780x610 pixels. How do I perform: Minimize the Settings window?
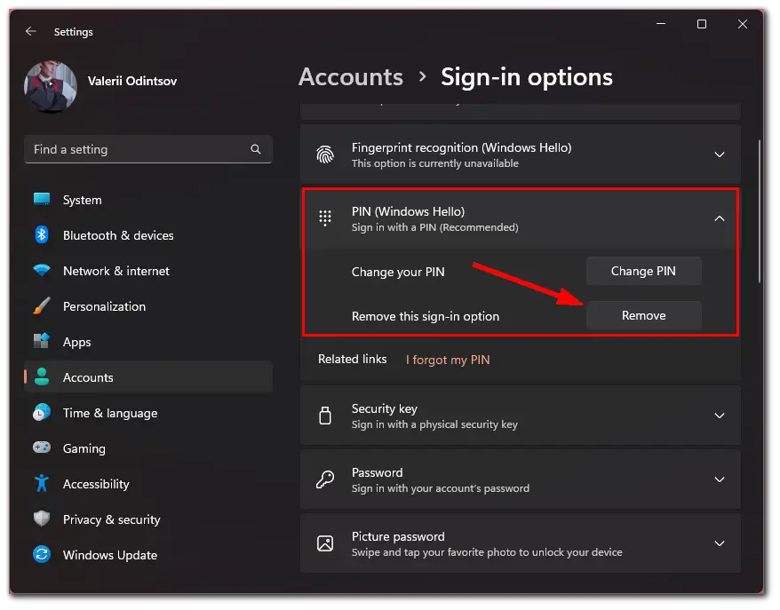point(661,24)
